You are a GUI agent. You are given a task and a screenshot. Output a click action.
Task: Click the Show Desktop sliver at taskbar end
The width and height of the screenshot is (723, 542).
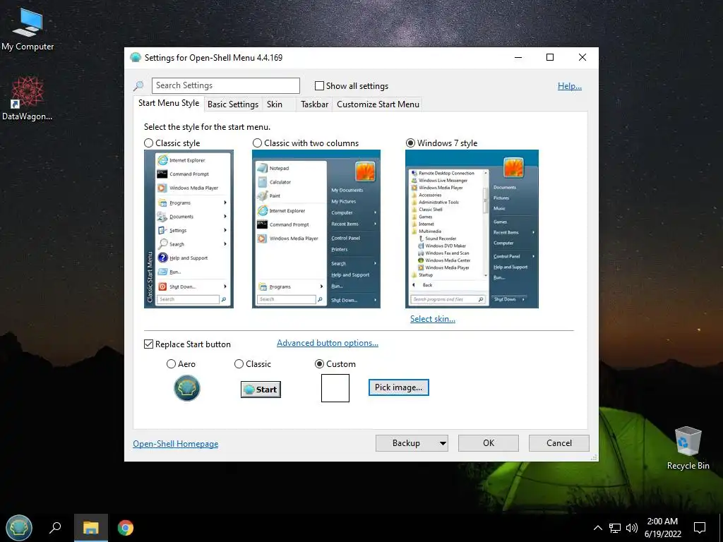721,528
